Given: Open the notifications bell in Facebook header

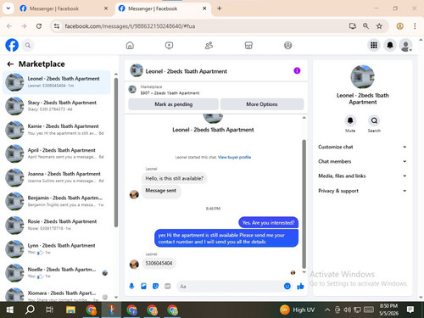Looking at the screenshot, I should 390,45.
